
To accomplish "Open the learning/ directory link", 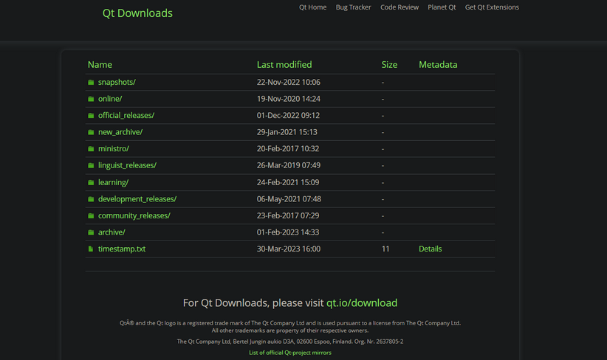I will (x=113, y=182).
